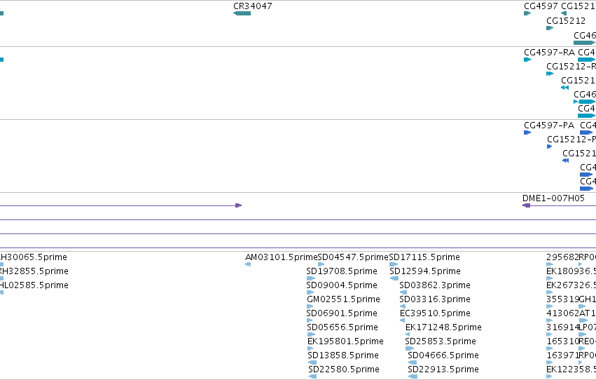Select the SD03862.3prime EST arrow glyph
596x380 pixels.
click(x=403, y=292)
